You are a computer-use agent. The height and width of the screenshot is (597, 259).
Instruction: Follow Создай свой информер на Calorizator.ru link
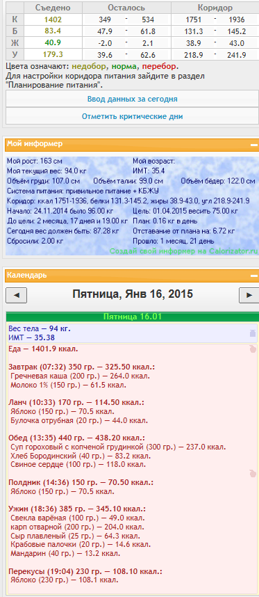coord(184,251)
